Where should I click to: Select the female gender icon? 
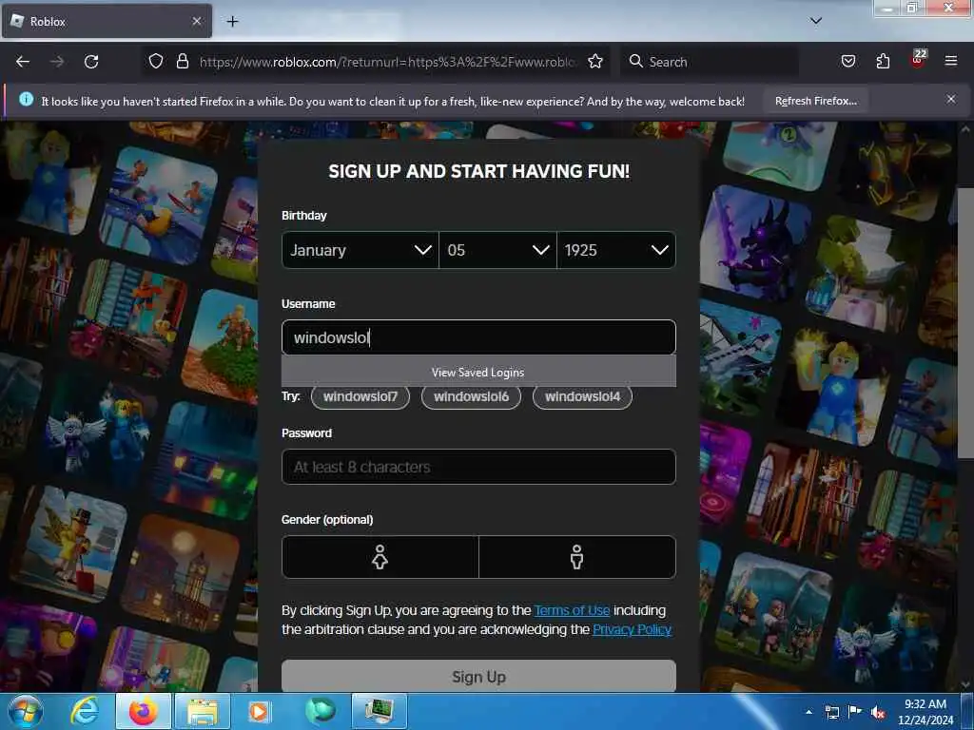(x=380, y=557)
